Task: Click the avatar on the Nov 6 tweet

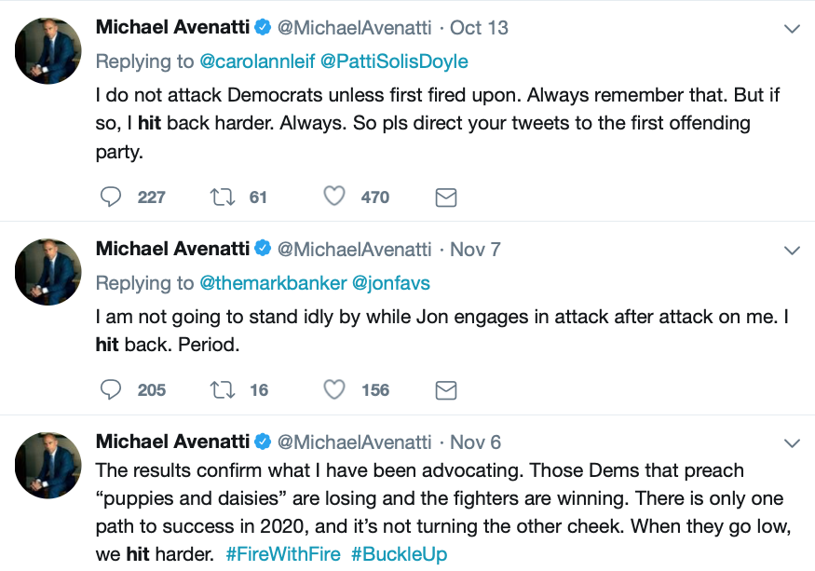Action: 48,465
